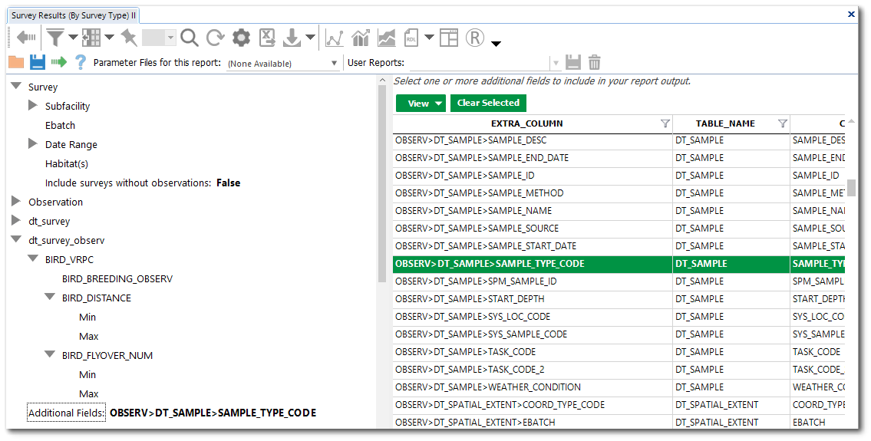Viewport: 871px width, 441px height.
Task: Collapse the Survey tree node
Action: 15,87
